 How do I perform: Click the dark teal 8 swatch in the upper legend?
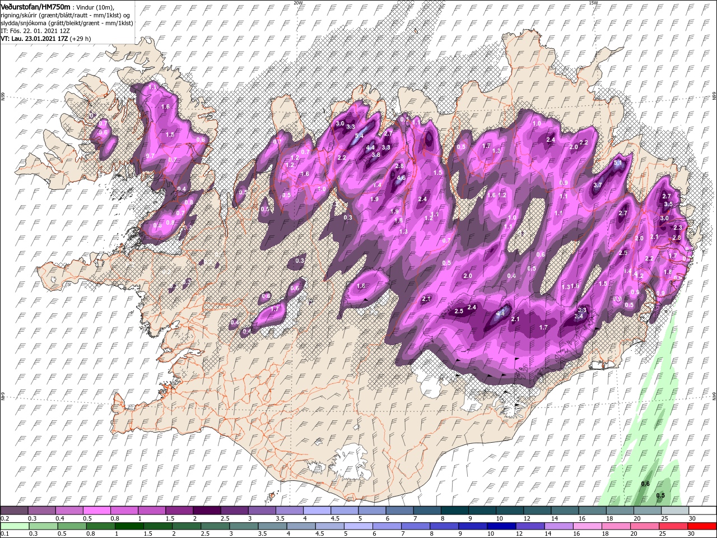[x=454, y=510]
